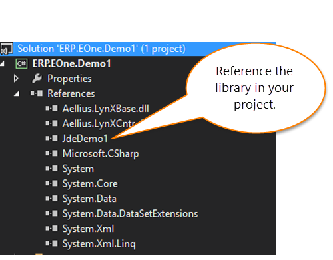Screen dimensions: 333x260
Task: Click the wrench icon next to Properties
Action: point(37,79)
